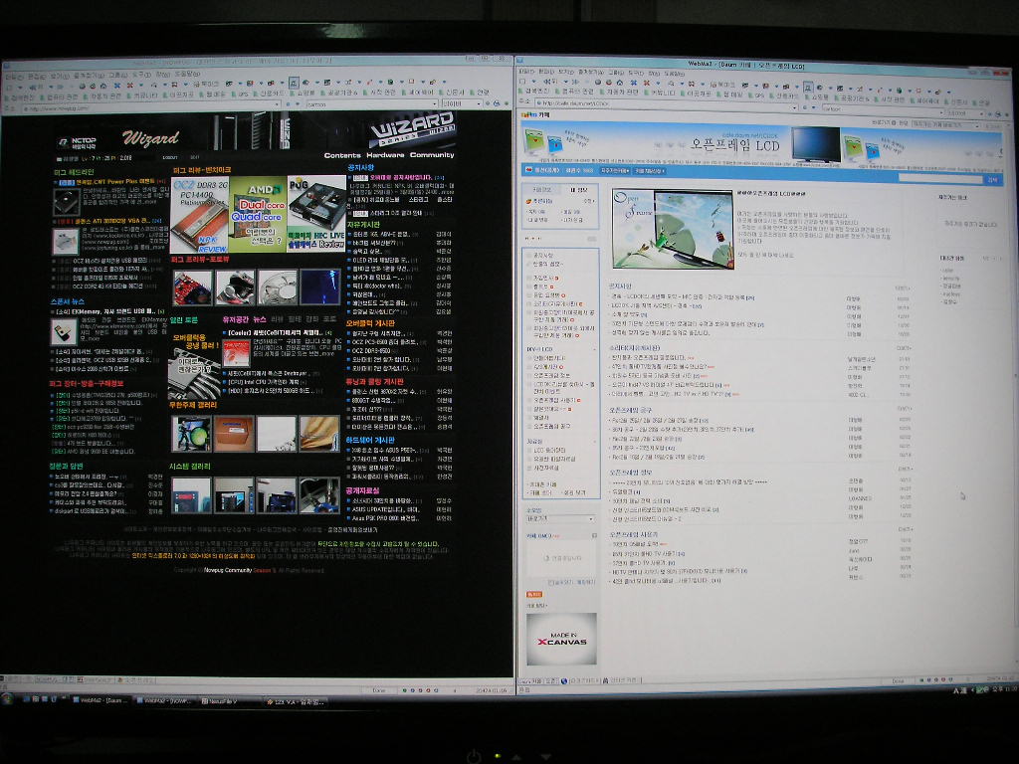Click blue X stop icon in right window toolbar
The image size is (1019, 764).
tap(633, 83)
